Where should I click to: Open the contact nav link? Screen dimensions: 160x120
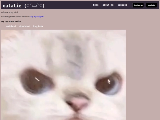click(x=122, y=5)
